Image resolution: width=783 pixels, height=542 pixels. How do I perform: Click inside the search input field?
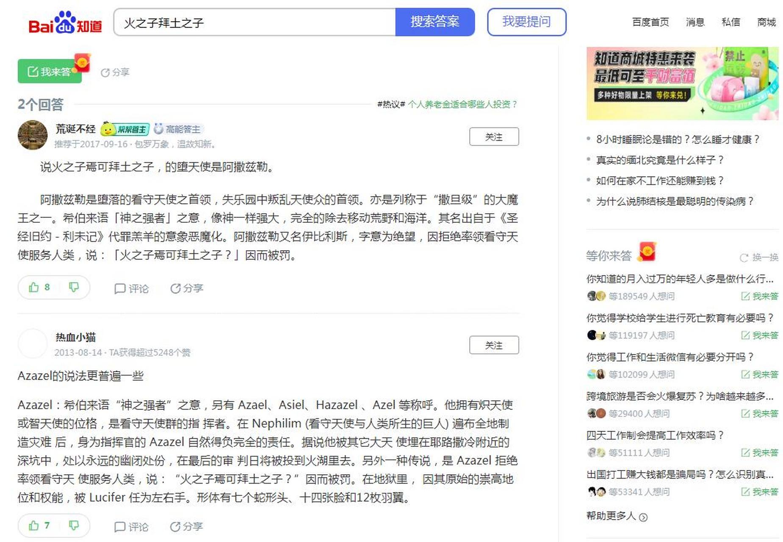point(254,22)
